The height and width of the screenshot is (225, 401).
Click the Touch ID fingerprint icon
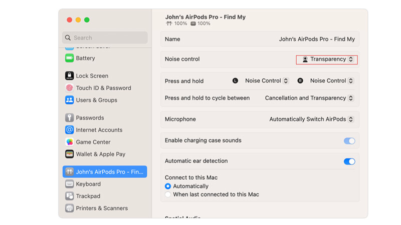point(69,88)
